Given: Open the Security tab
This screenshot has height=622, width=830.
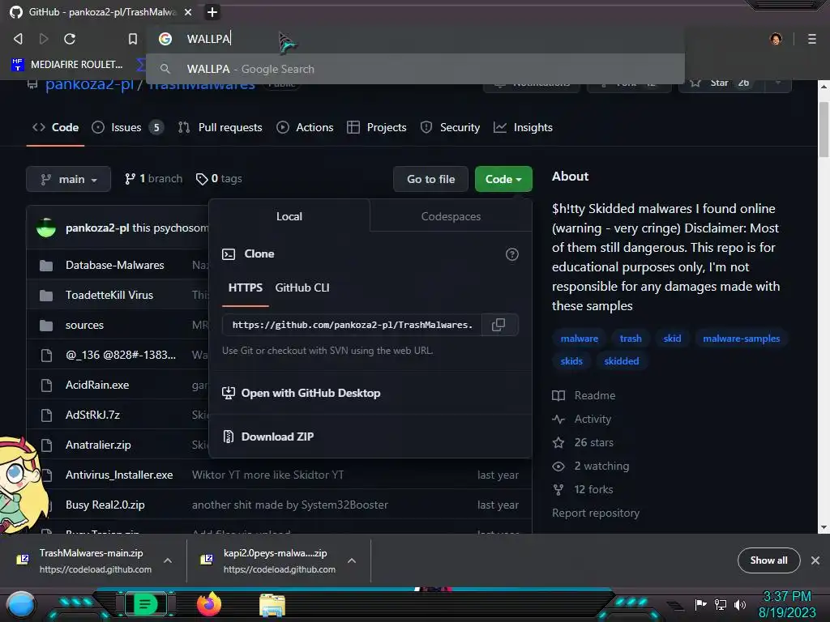Looking at the screenshot, I should 450,127.
